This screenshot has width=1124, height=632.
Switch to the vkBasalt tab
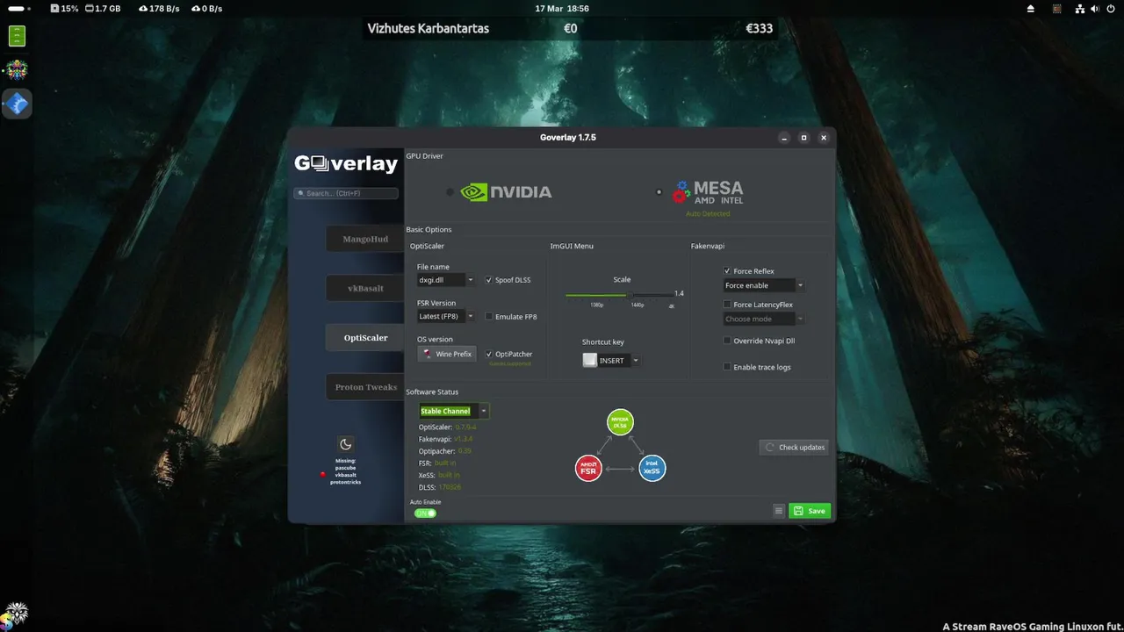point(365,288)
